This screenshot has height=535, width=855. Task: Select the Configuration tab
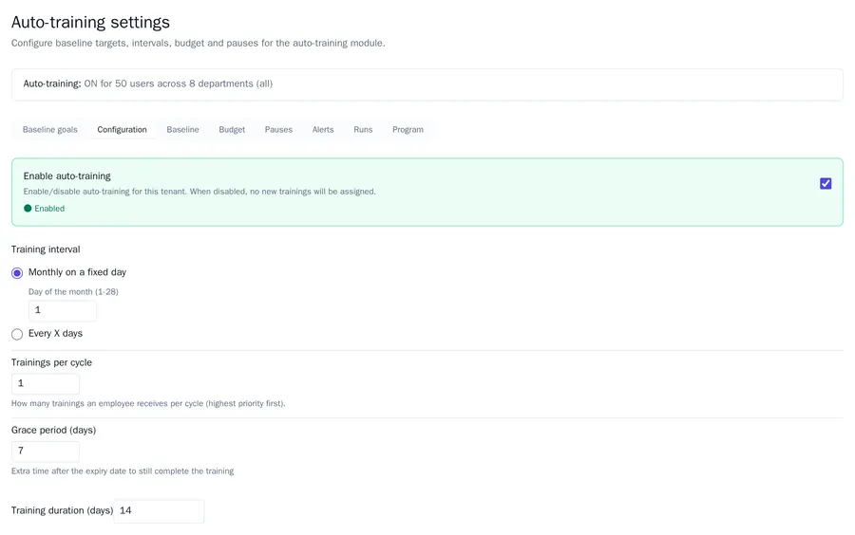123,130
